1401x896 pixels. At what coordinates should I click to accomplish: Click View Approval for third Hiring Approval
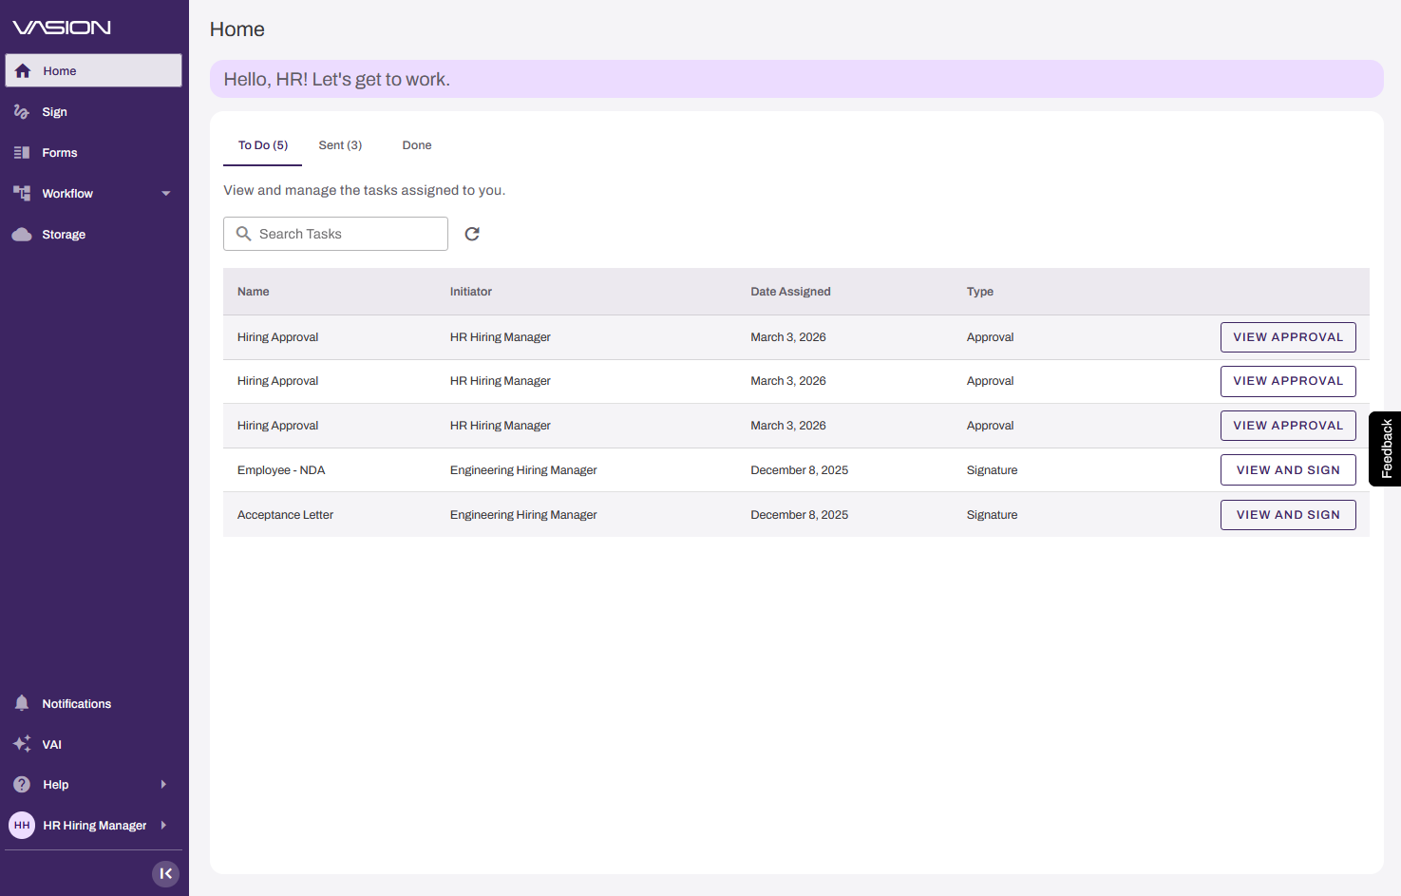click(1288, 426)
